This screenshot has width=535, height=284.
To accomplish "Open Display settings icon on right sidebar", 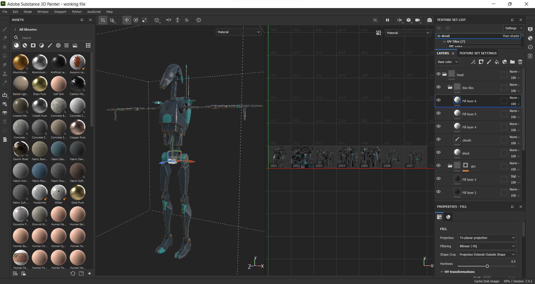I will coord(530,29).
